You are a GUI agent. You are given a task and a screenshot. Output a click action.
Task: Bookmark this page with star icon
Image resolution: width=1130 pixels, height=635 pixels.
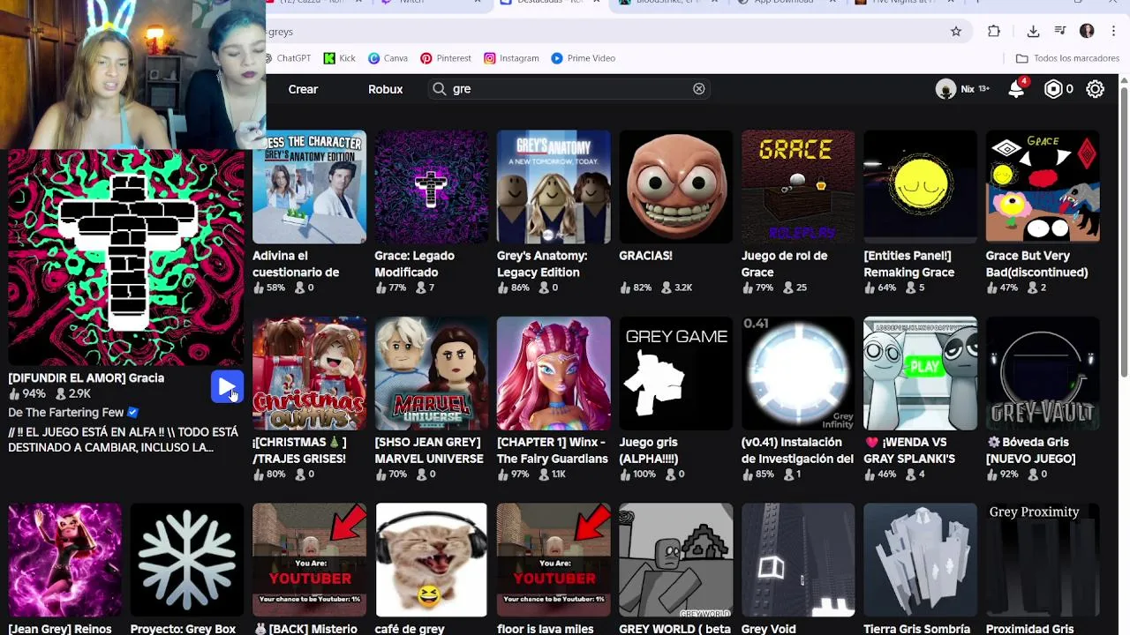pyautogui.click(x=956, y=32)
